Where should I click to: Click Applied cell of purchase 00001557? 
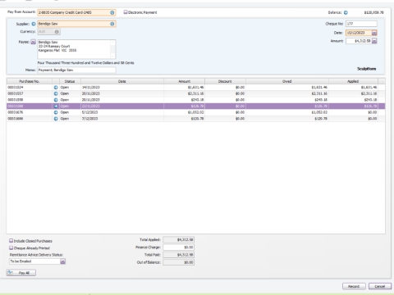353,93
